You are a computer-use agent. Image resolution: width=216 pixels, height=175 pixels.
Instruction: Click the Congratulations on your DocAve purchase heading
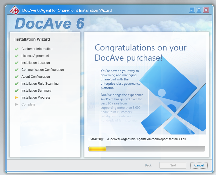(140, 53)
